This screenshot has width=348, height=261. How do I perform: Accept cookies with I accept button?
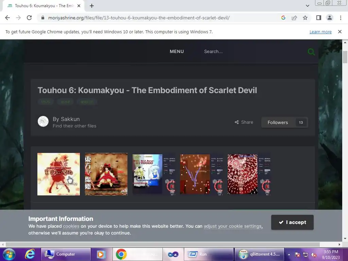coord(292,222)
